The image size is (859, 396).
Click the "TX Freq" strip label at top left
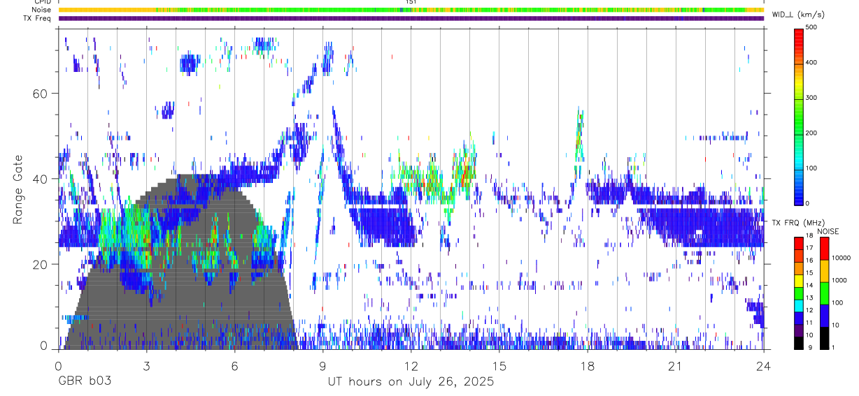click(x=38, y=18)
